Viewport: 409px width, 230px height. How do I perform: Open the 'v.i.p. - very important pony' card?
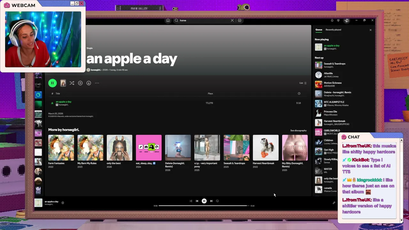coord(207,153)
